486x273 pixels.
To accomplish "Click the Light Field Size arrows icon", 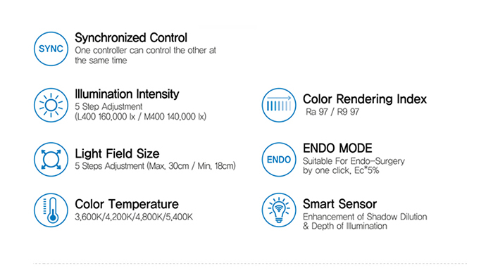I will [x=51, y=160].
